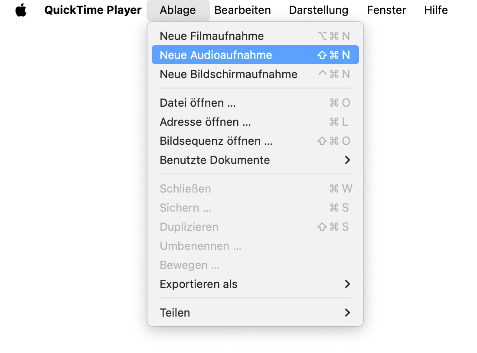Close the open Ablage menu
Viewport: 477px width, 353px height.
178,10
